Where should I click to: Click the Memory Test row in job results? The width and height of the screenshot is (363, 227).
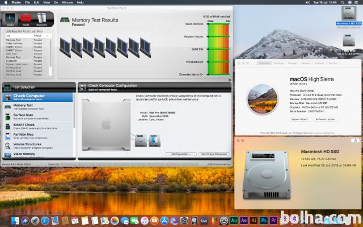[x=27, y=40]
